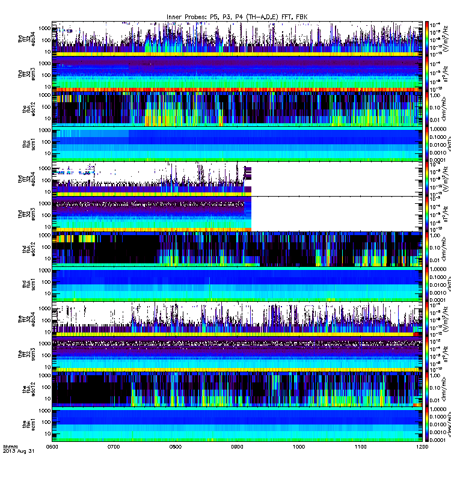Click the color bar beside tha fff scm3 panel
Screen dimensions: 451x481
point(427,74)
